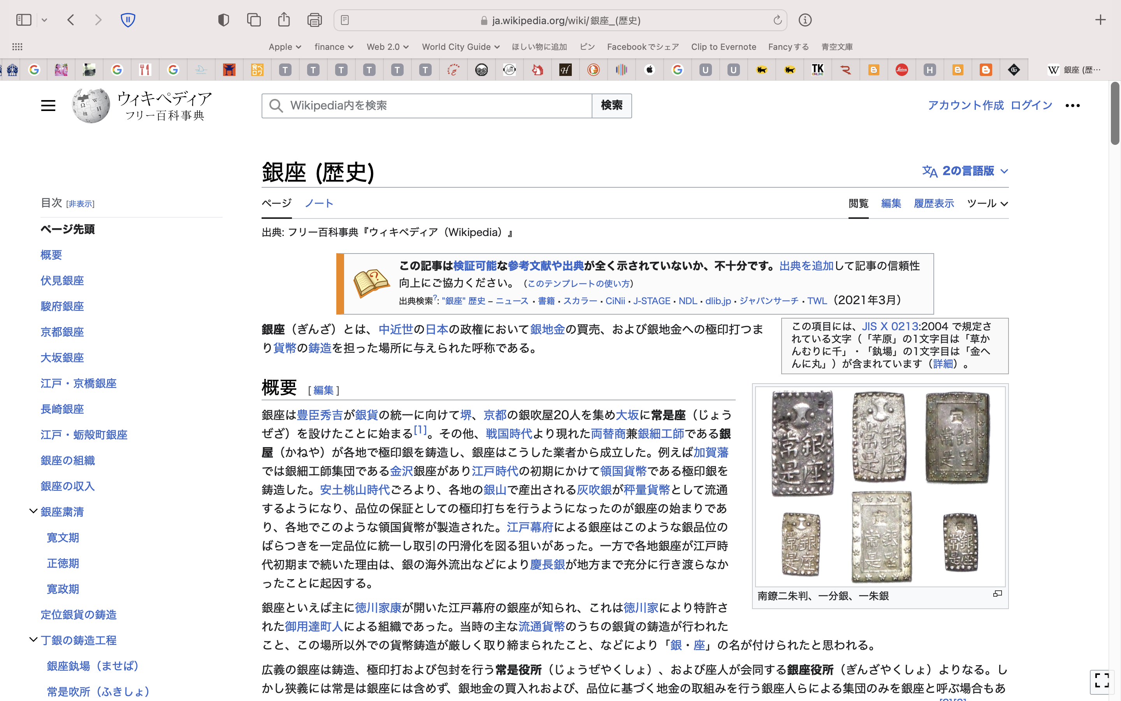Open the 履歴表示 history tab

[933, 204]
